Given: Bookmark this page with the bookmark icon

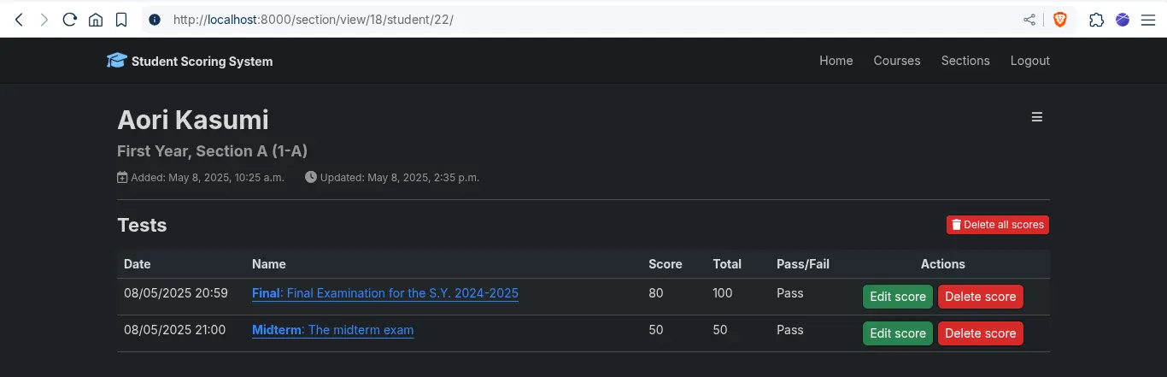Looking at the screenshot, I should (x=121, y=19).
